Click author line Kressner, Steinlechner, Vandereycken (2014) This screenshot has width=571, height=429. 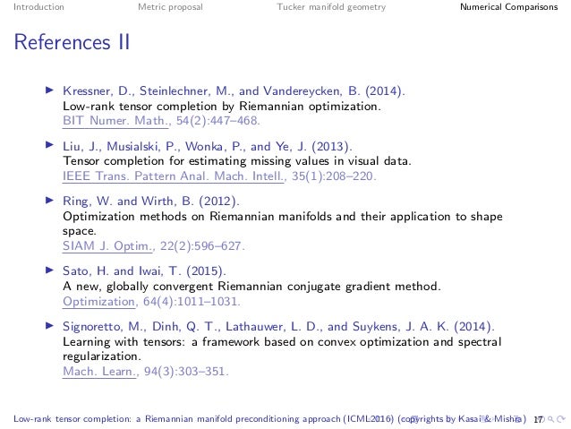[x=234, y=90]
